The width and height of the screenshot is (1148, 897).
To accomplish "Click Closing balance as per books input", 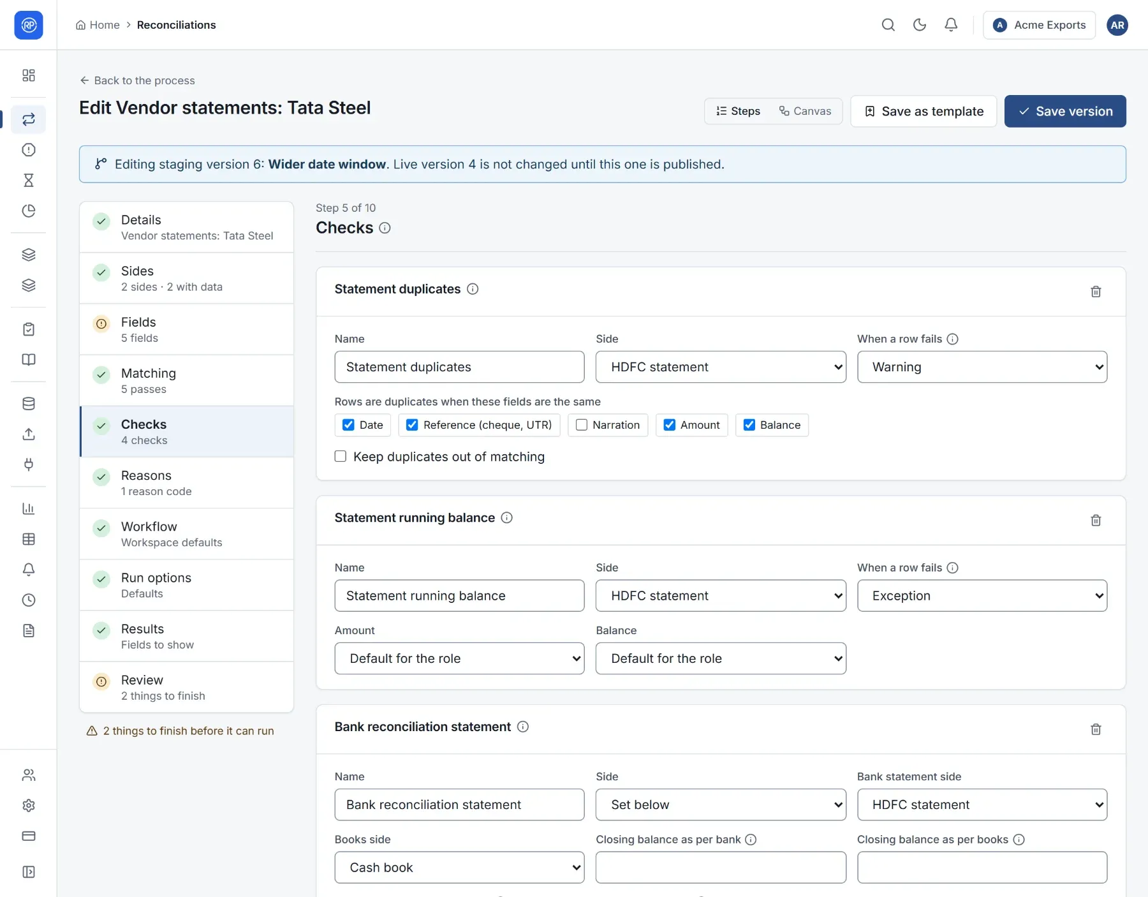I will click(982, 868).
